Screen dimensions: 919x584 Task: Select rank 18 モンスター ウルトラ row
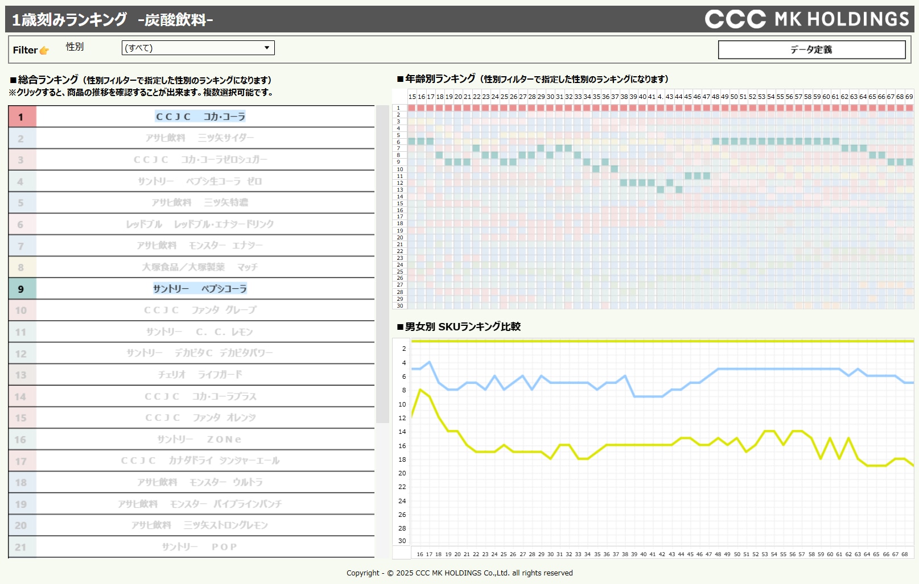191,482
